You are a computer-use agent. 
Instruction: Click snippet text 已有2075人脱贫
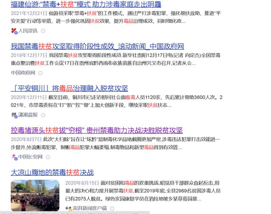click(x=83, y=199)
